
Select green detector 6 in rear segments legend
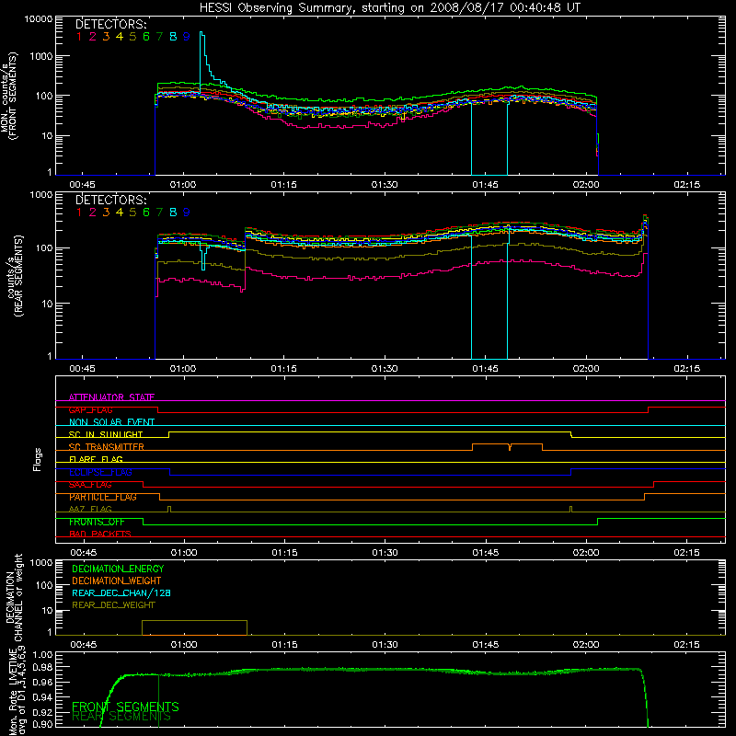pyautogui.click(x=146, y=213)
